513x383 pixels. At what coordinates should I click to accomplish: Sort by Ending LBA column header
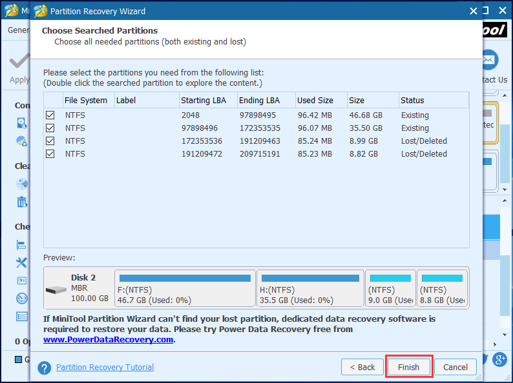[x=266, y=100]
